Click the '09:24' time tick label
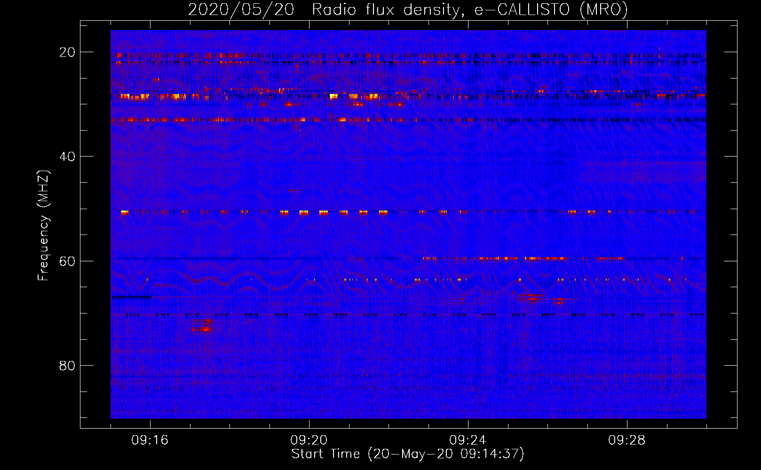The height and width of the screenshot is (470, 761). [468, 440]
